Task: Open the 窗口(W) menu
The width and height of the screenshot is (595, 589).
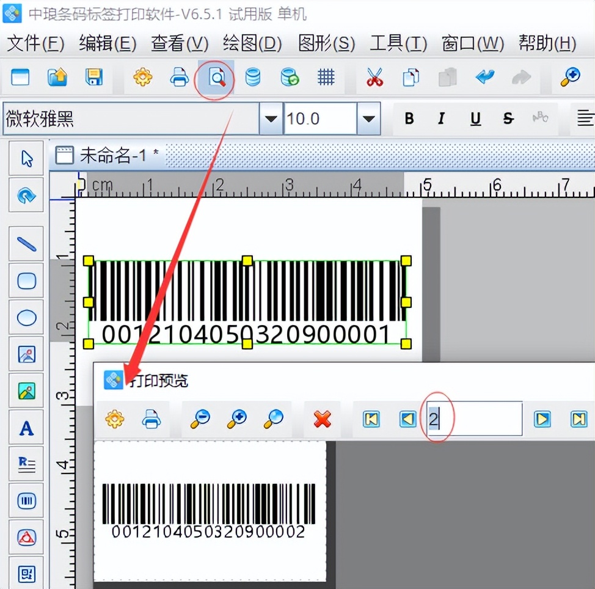Action: tap(473, 43)
